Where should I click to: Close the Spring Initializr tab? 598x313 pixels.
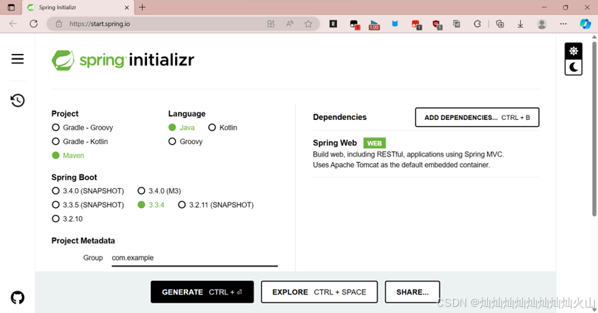coord(126,8)
